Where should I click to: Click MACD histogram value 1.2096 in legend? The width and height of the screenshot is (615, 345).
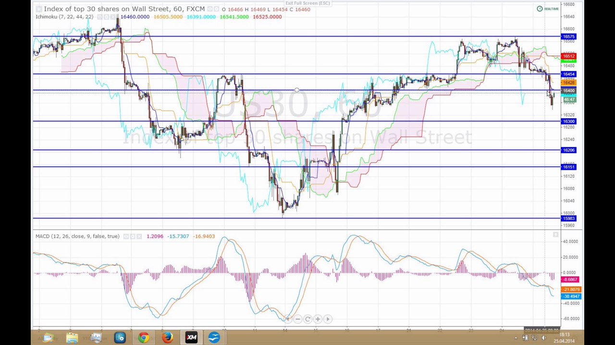coord(155,236)
